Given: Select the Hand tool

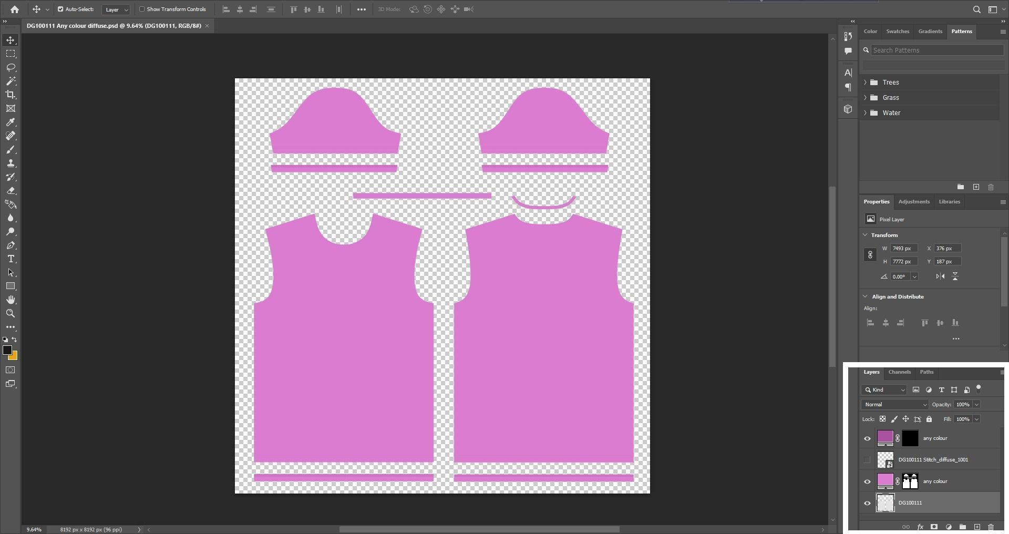Looking at the screenshot, I should 11,300.
